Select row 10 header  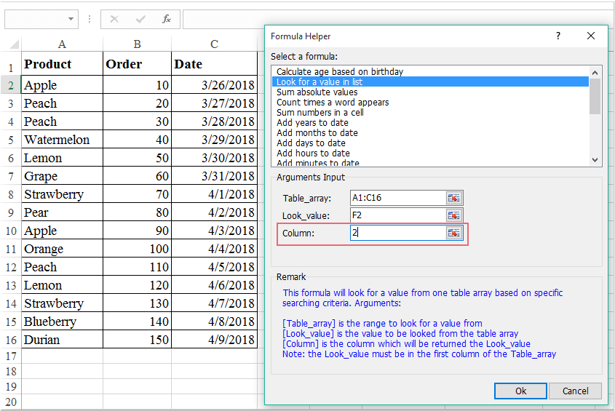tap(11, 231)
